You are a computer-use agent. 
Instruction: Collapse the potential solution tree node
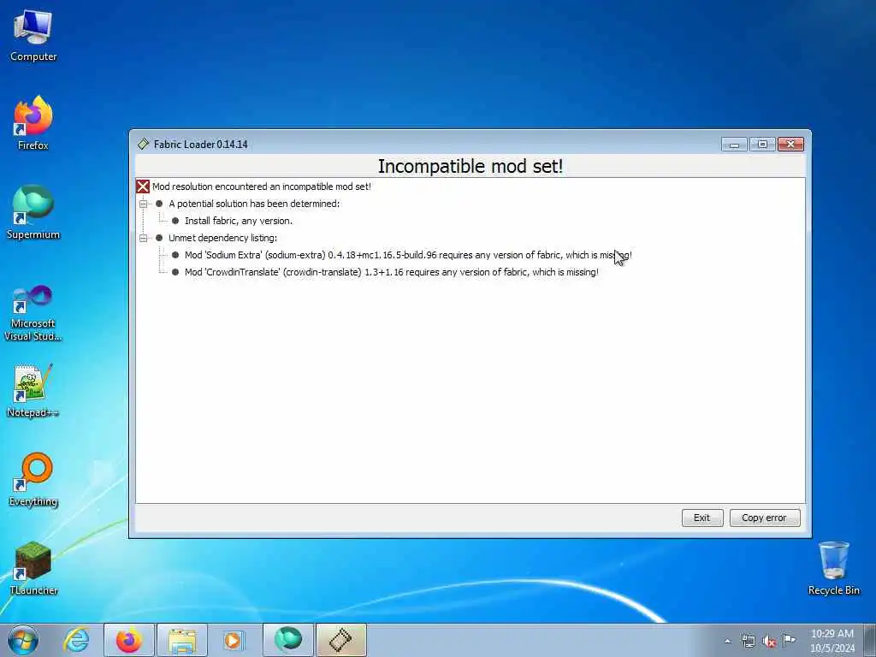[143, 204]
